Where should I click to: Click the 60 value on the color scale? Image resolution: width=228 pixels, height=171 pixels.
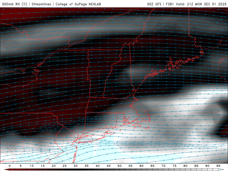pos(141,166)
